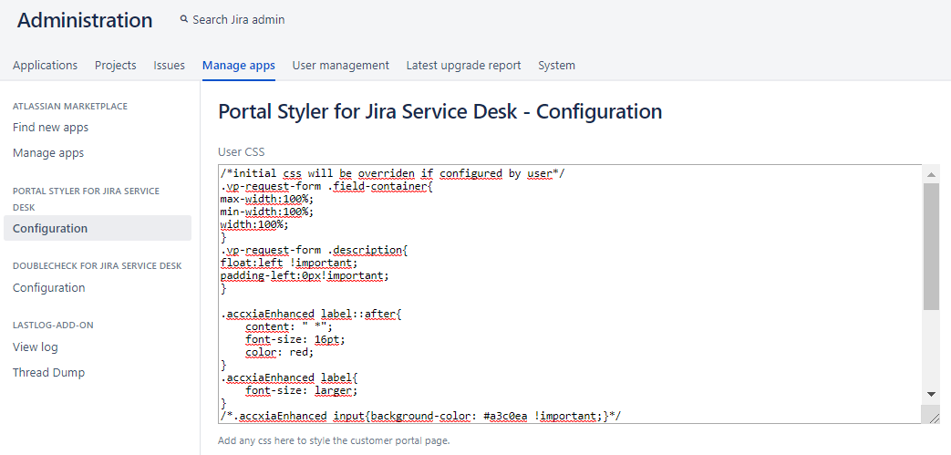The image size is (951, 455).
Task: Click the textarea resize handle
Action: point(933,416)
